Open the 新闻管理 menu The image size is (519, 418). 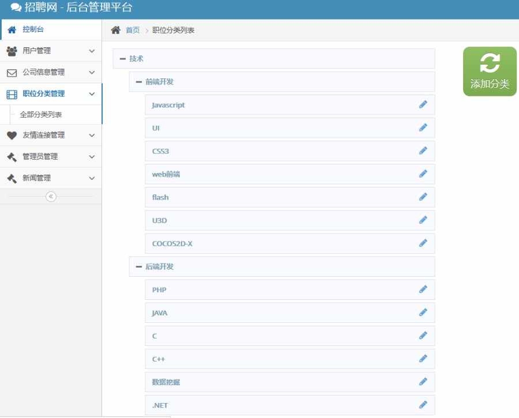(51, 178)
